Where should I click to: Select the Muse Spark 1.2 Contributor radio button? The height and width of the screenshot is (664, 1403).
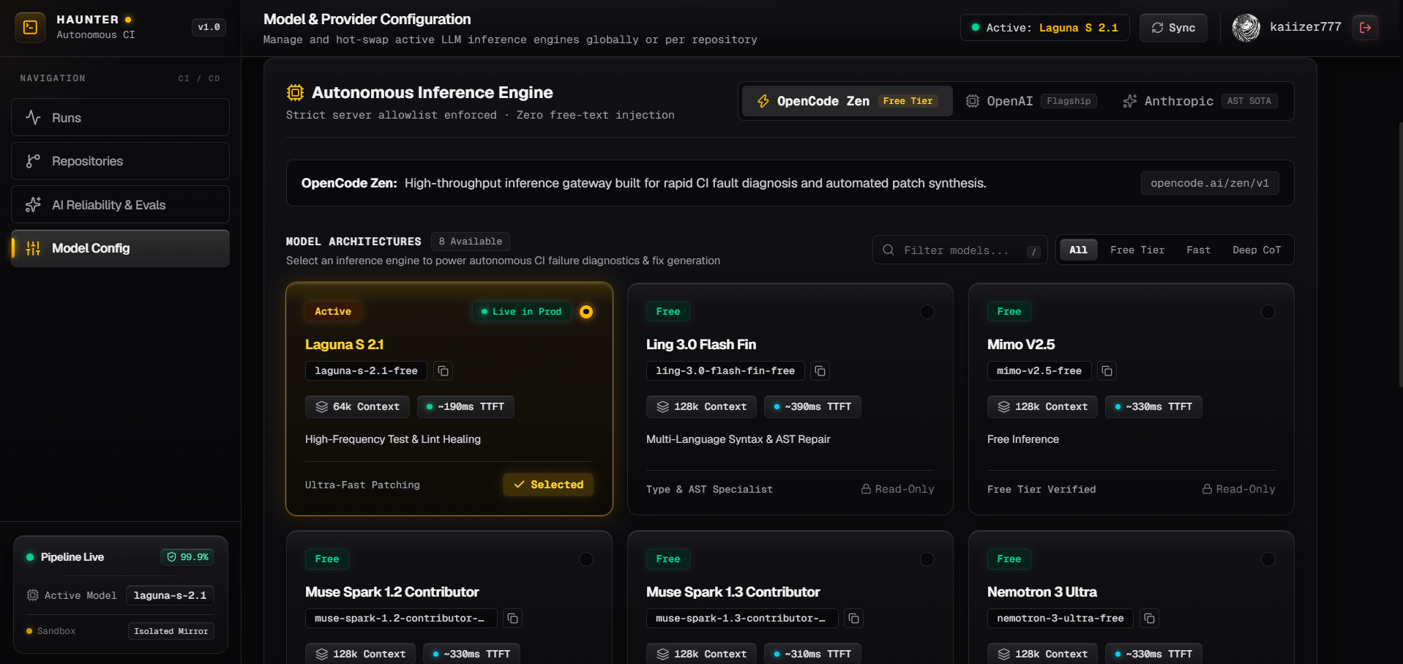point(586,559)
